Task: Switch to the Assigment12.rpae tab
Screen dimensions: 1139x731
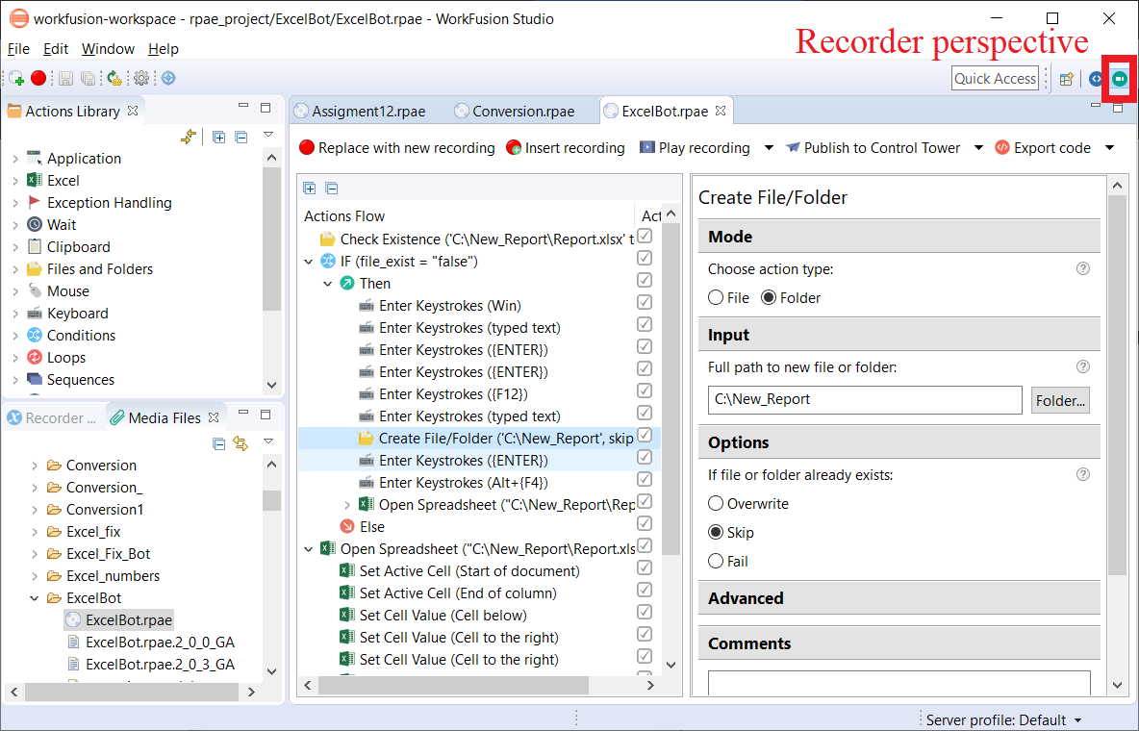Action: [361, 112]
